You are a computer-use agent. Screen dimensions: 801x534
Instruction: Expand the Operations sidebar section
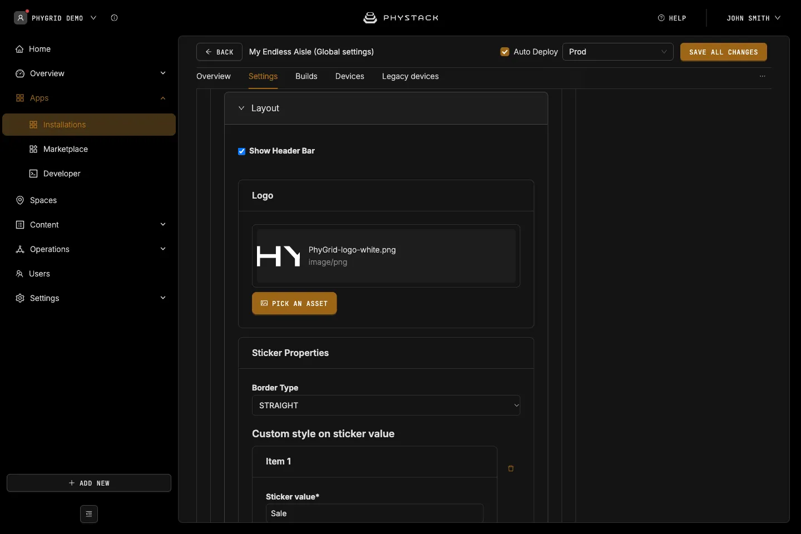click(89, 249)
